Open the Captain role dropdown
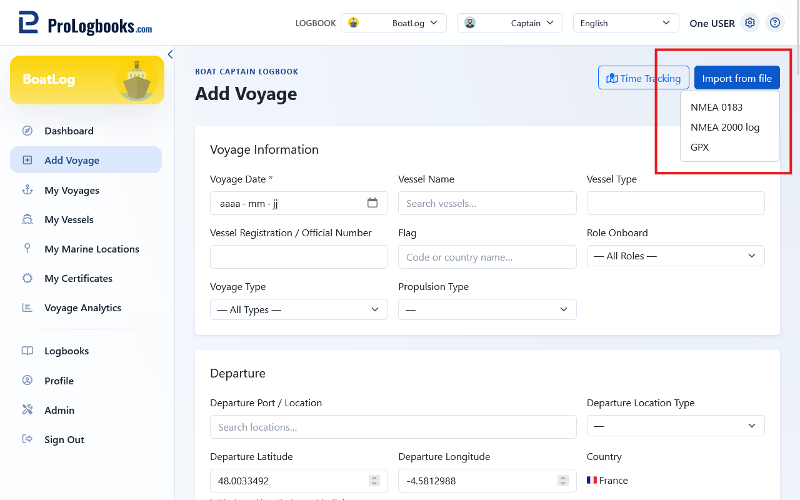 [x=510, y=23]
